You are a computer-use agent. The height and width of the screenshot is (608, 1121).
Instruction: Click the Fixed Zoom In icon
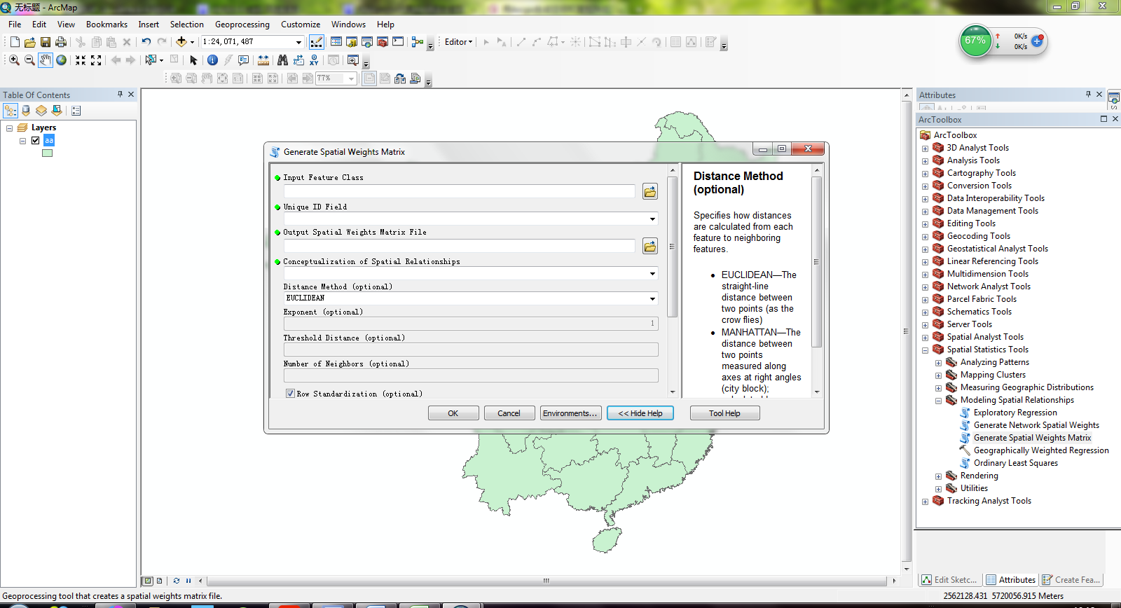click(x=81, y=60)
